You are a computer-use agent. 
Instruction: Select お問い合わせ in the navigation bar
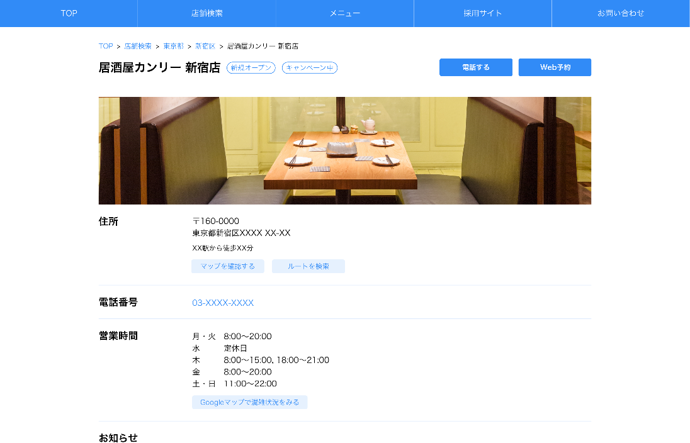(621, 13)
